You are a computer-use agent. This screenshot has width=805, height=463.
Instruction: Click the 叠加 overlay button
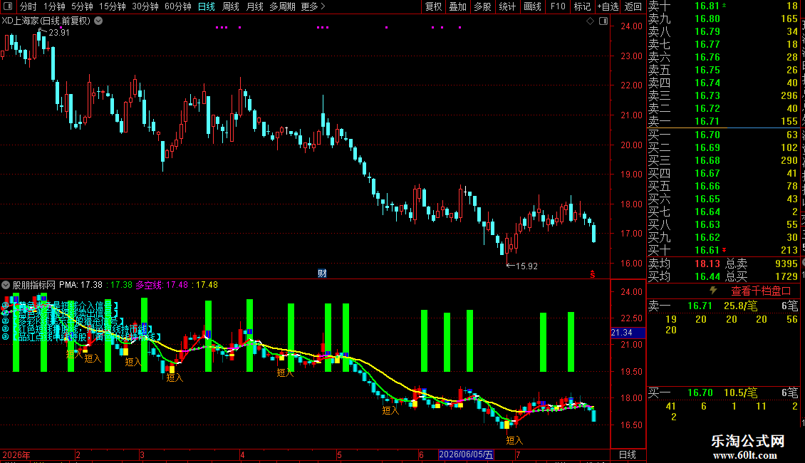(458, 6)
